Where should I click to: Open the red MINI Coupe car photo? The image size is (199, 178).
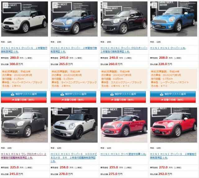pyautogui.click(x=124, y=125)
